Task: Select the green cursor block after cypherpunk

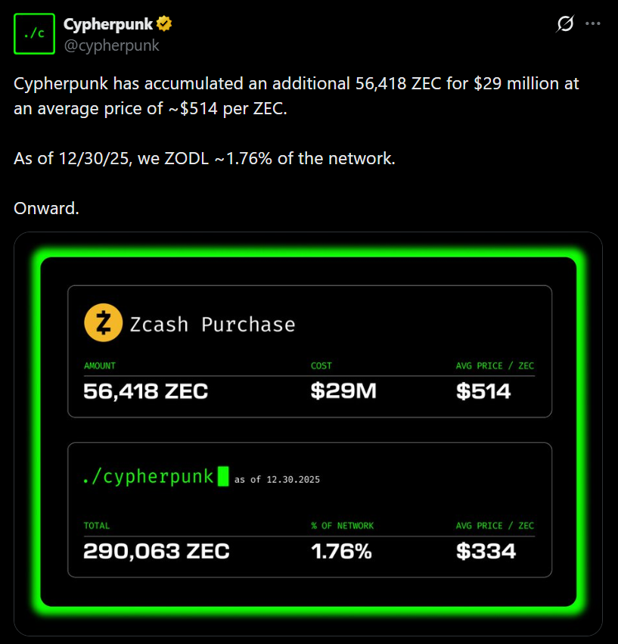Action: coord(224,476)
